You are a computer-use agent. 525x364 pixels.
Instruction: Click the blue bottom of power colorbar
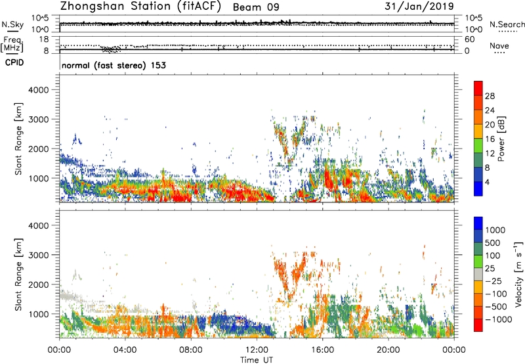(478, 189)
